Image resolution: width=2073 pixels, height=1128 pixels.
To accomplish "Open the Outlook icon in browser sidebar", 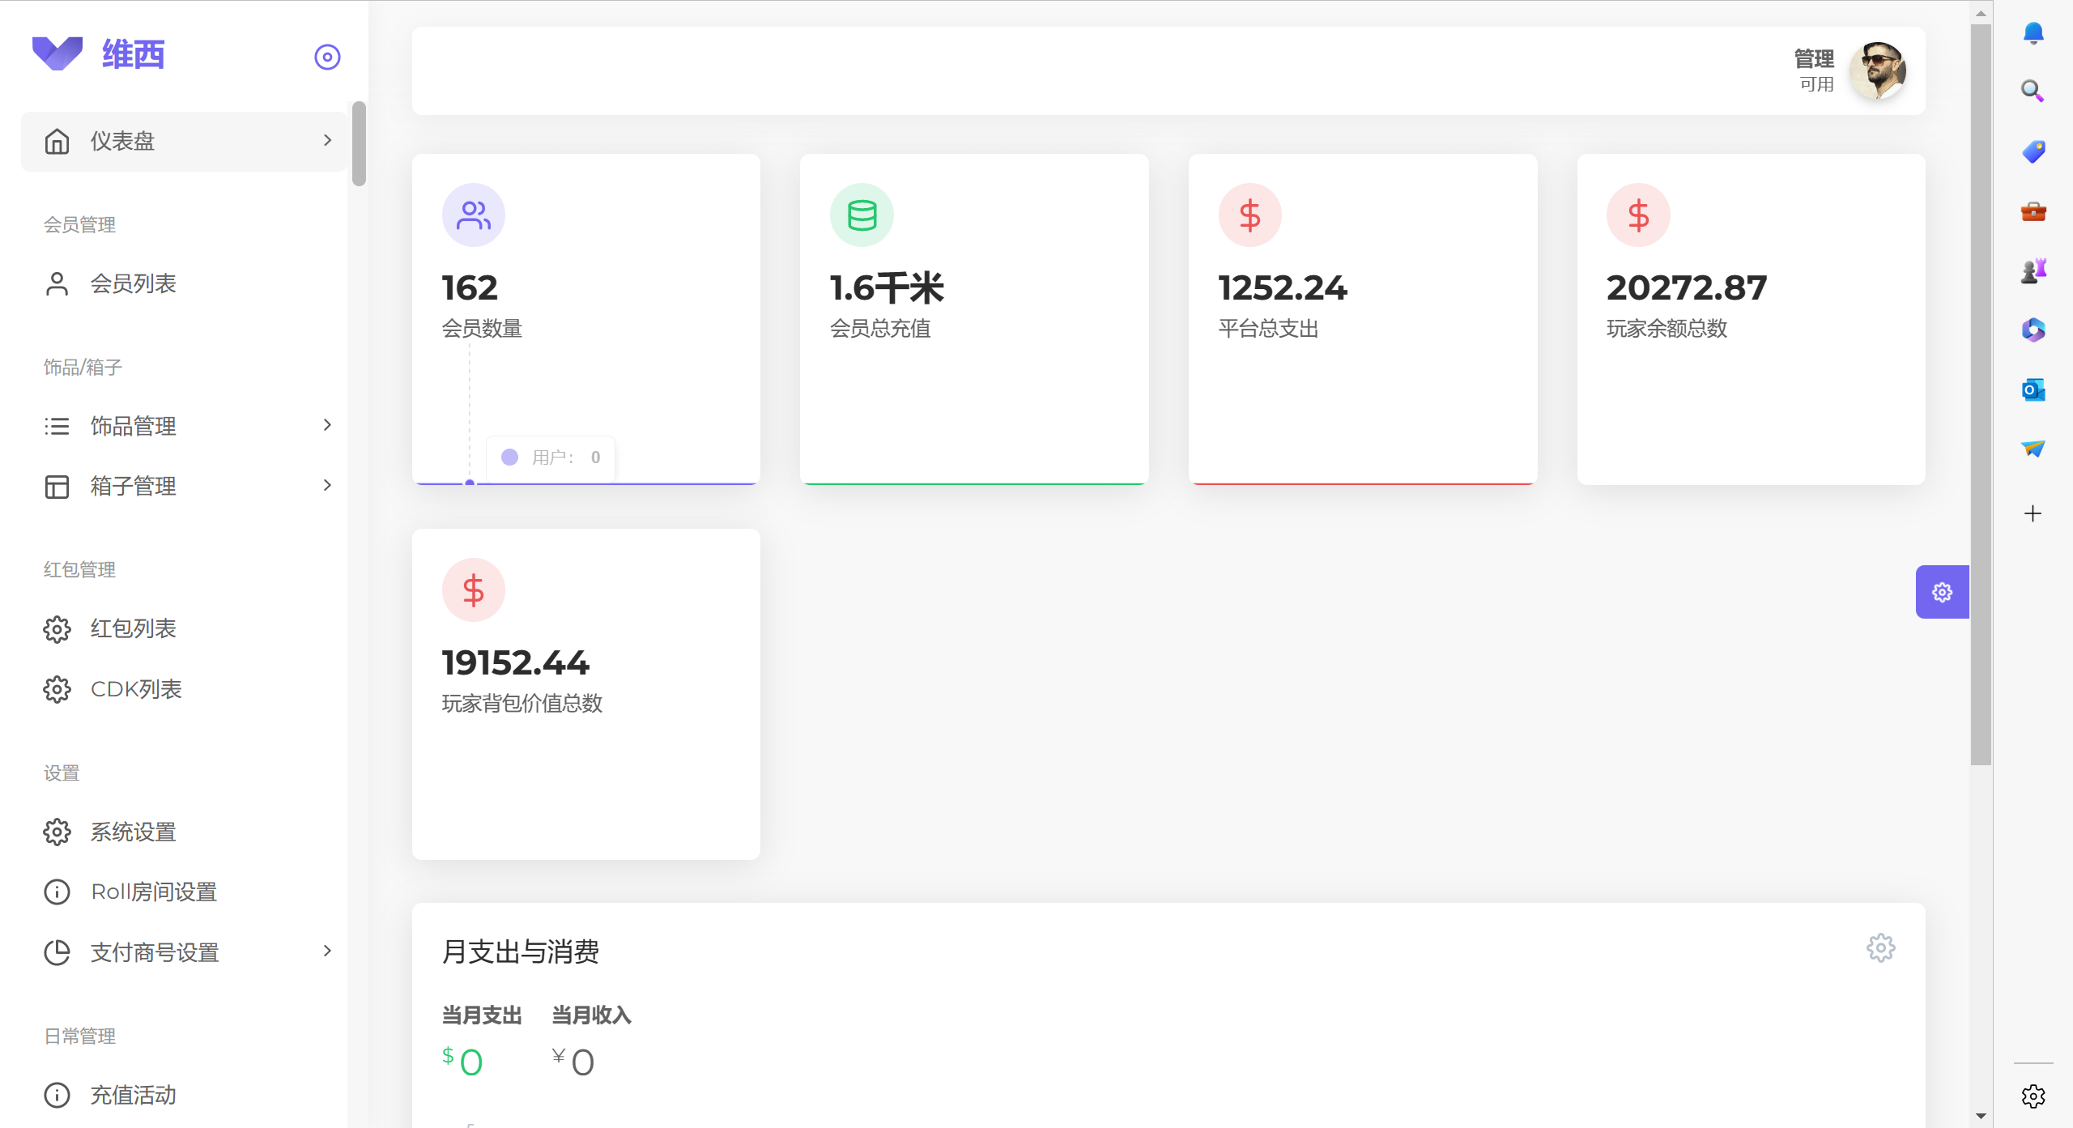I will pyautogui.click(x=2033, y=390).
